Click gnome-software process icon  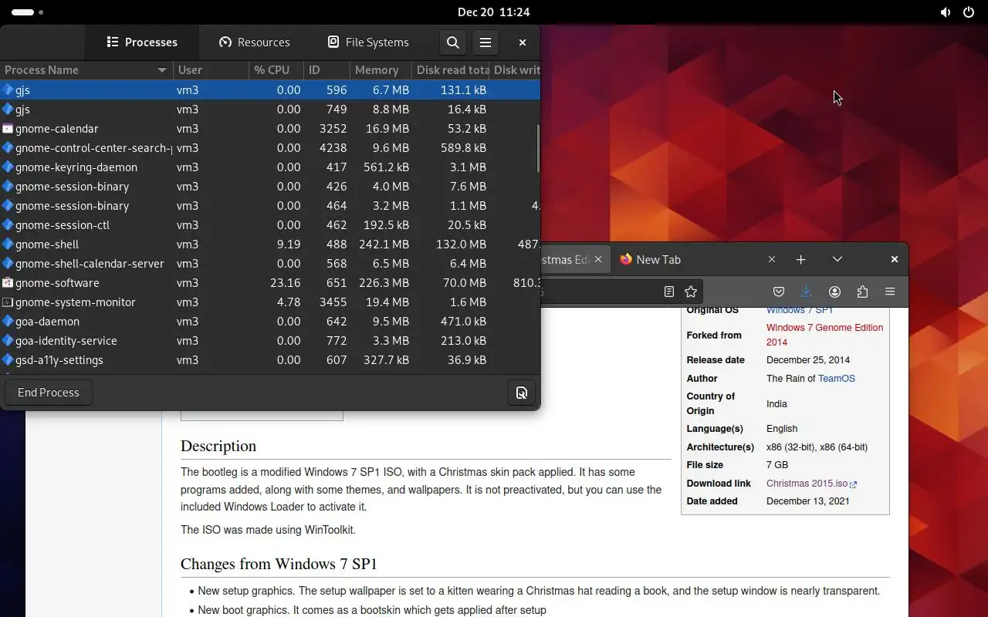point(8,283)
